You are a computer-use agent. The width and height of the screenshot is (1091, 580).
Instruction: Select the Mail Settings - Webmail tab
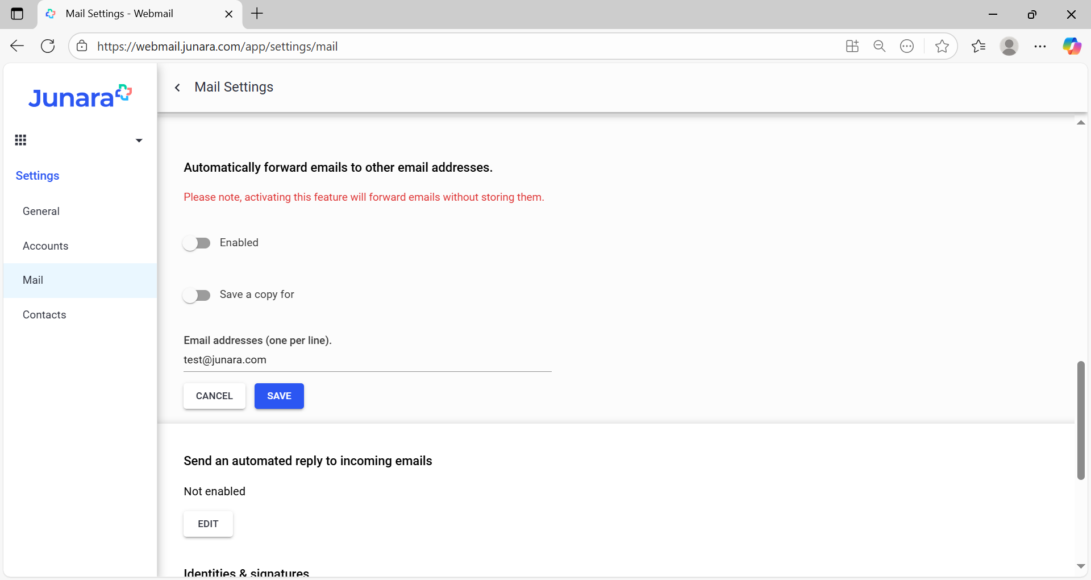pos(140,14)
